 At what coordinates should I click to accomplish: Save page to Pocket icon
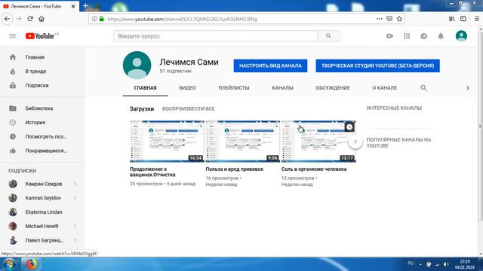coord(389,19)
